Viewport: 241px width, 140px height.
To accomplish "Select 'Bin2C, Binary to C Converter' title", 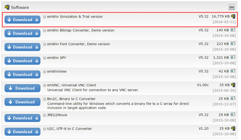I will point(71,99).
